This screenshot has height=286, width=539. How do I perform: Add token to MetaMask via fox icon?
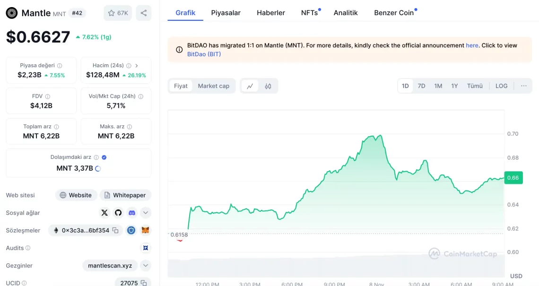point(146,230)
